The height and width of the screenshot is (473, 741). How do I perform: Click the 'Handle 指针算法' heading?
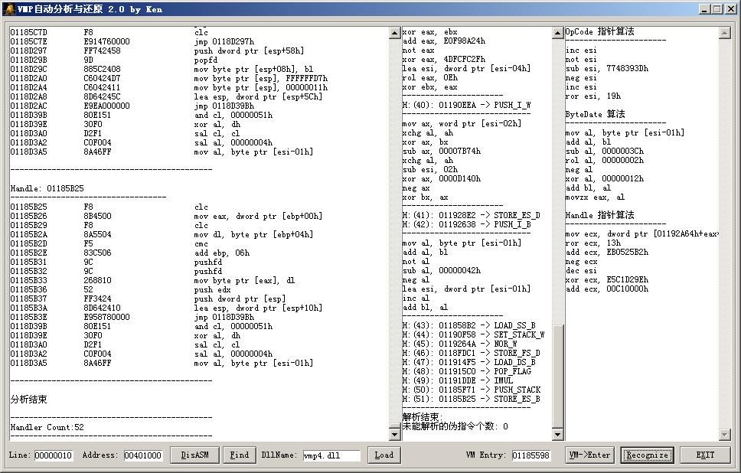click(599, 215)
